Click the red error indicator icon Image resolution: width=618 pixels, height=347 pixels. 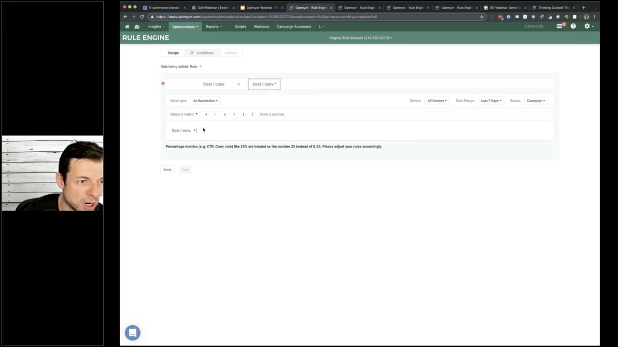coord(163,83)
